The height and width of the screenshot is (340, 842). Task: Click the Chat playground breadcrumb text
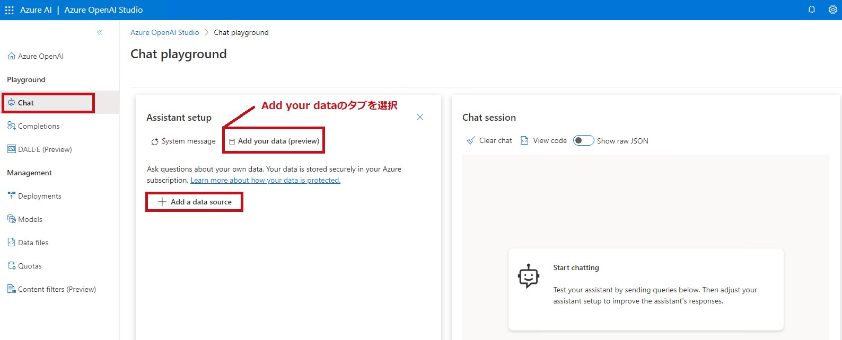tap(241, 32)
